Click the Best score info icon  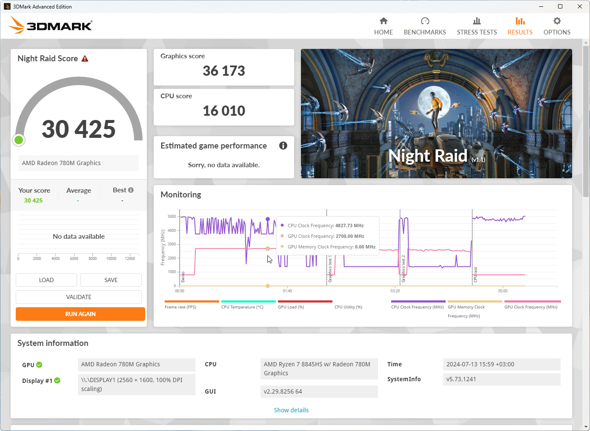(131, 190)
